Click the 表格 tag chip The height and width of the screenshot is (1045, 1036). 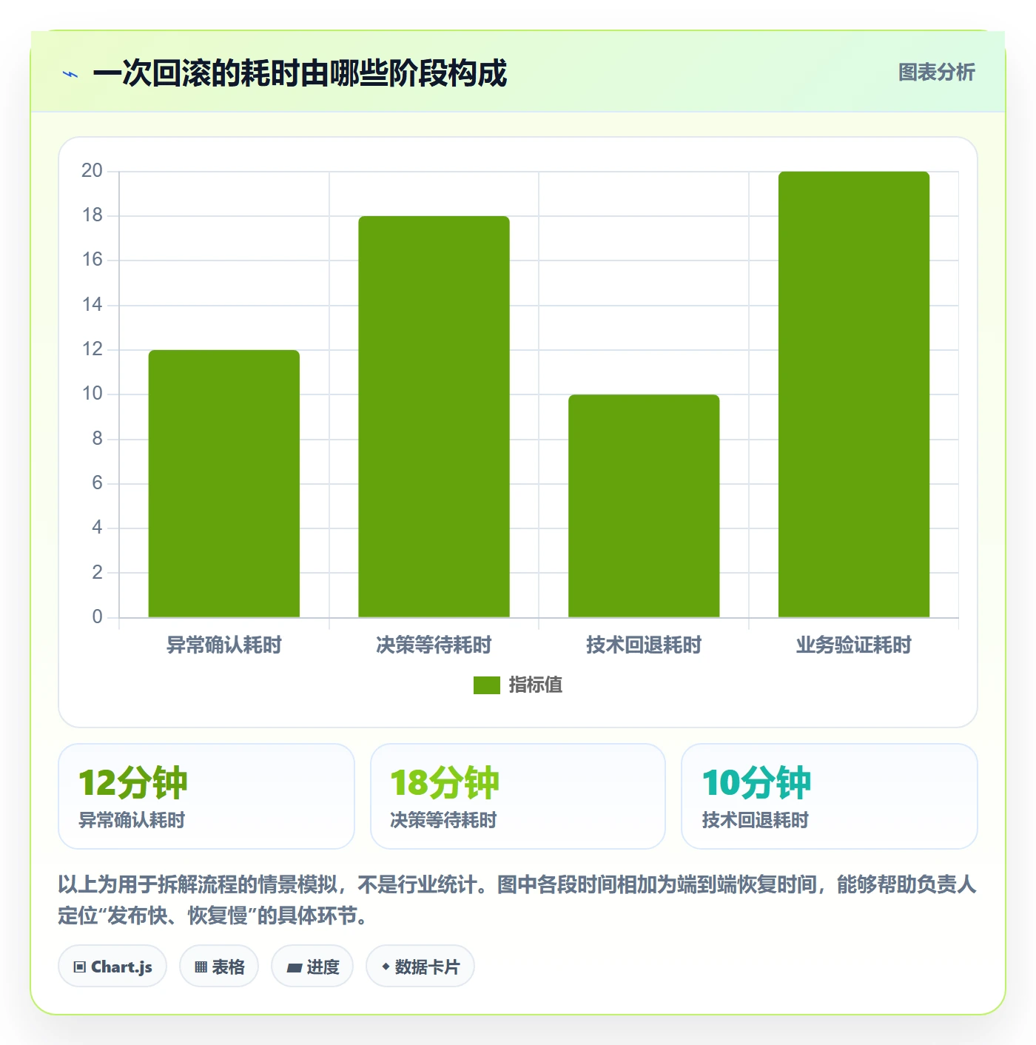point(219,967)
